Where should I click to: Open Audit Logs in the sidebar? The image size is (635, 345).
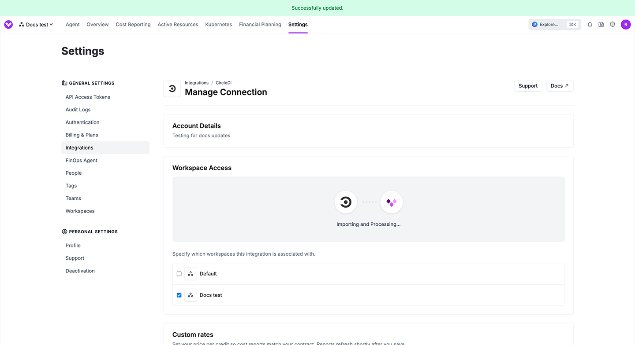point(78,109)
